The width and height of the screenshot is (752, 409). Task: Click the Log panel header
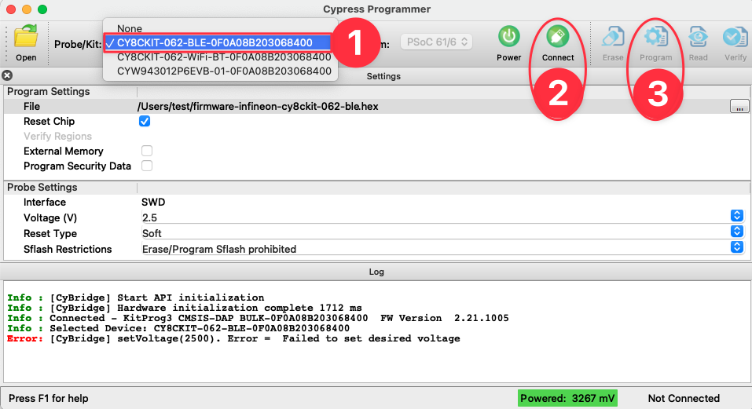pyautogui.click(x=376, y=272)
